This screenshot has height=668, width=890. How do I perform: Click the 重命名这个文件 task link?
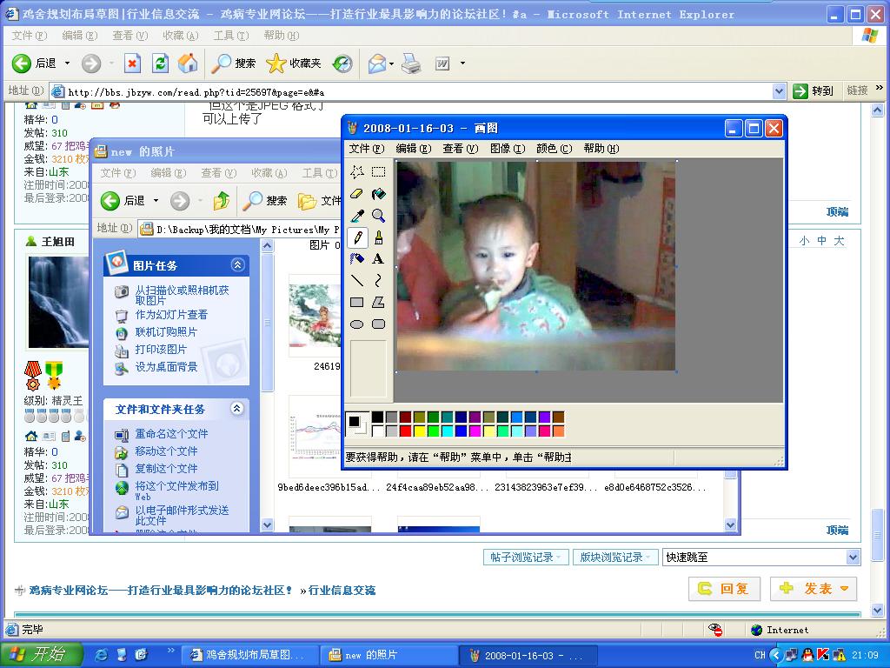tap(171, 434)
